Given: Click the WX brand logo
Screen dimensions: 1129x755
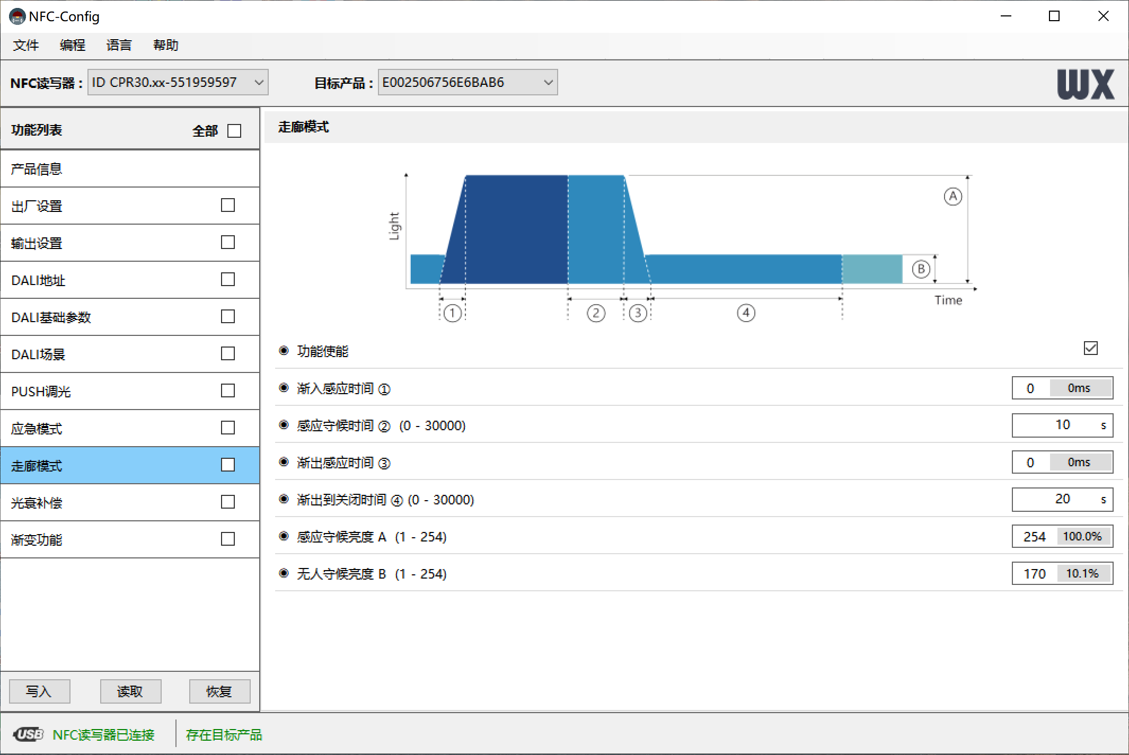Looking at the screenshot, I should 1086,84.
